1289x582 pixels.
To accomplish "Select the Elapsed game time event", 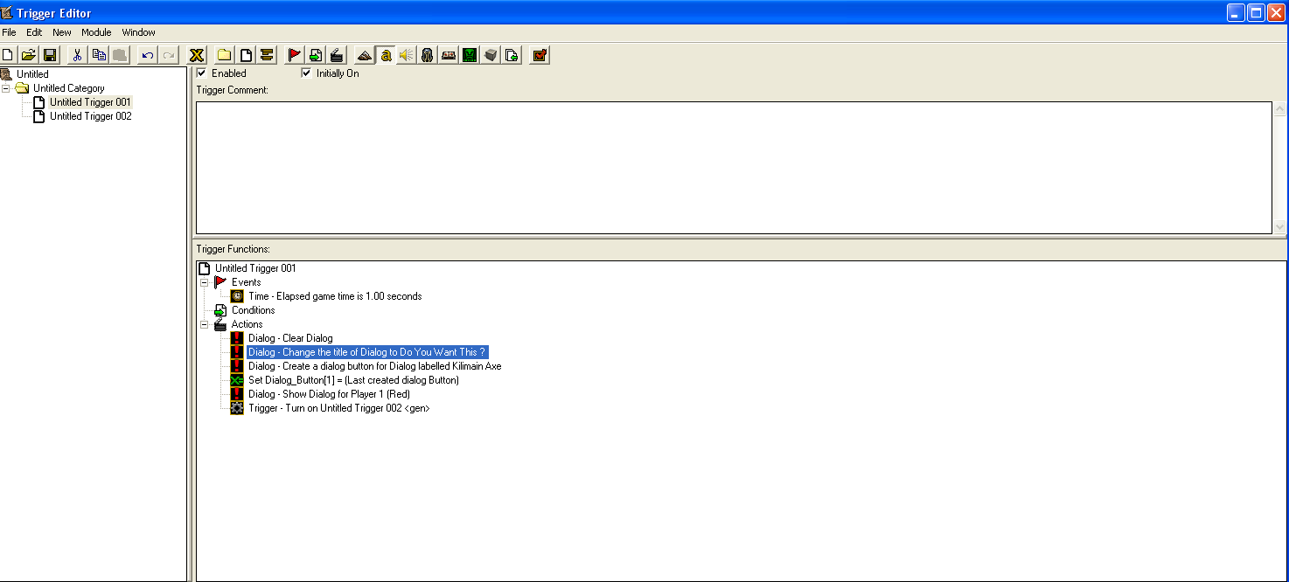I will (x=335, y=296).
